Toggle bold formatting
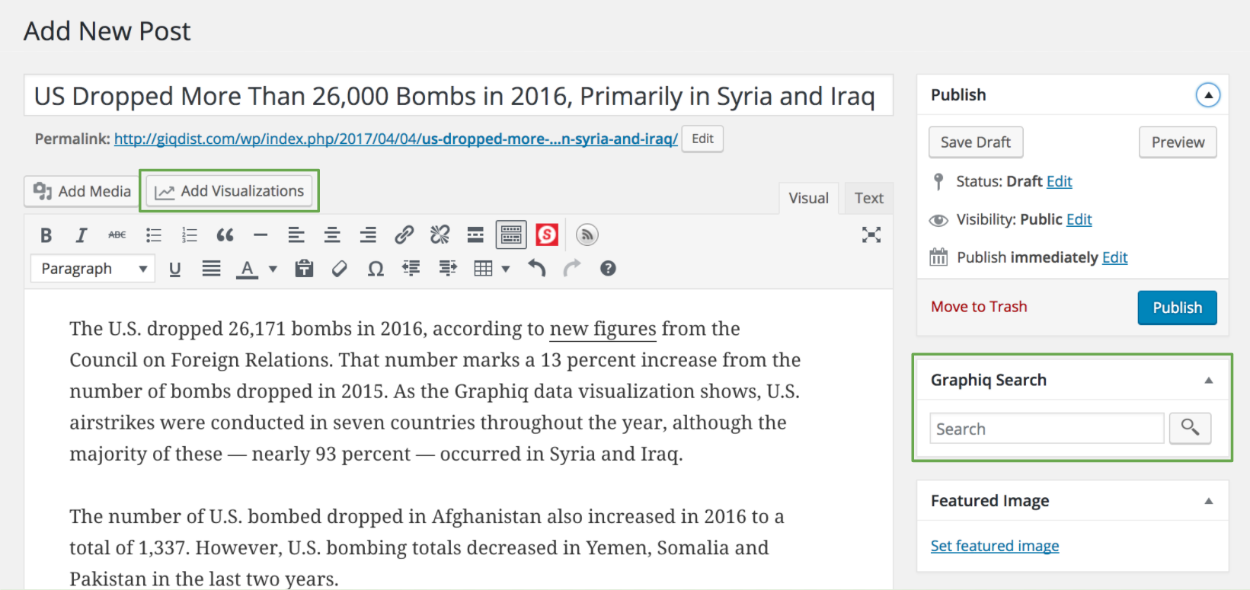1250x590 pixels. point(46,235)
